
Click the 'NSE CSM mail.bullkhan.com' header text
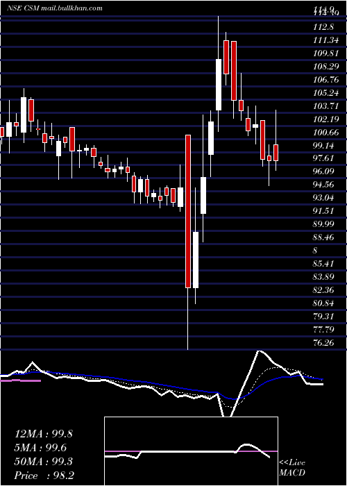55,8
